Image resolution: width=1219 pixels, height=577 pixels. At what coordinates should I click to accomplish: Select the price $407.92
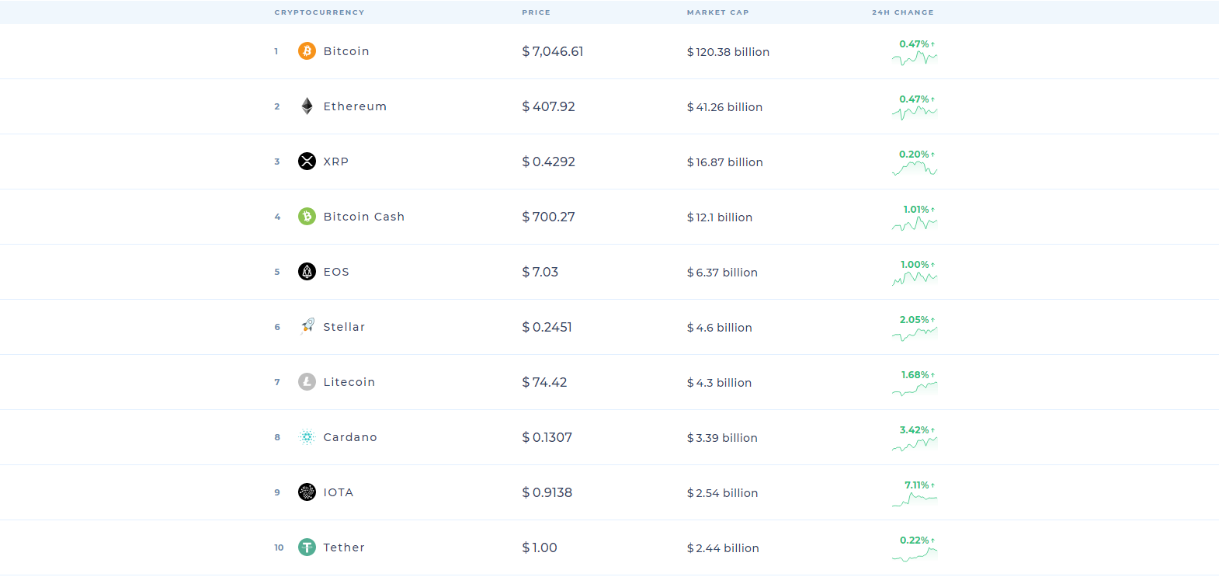(x=548, y=106)
